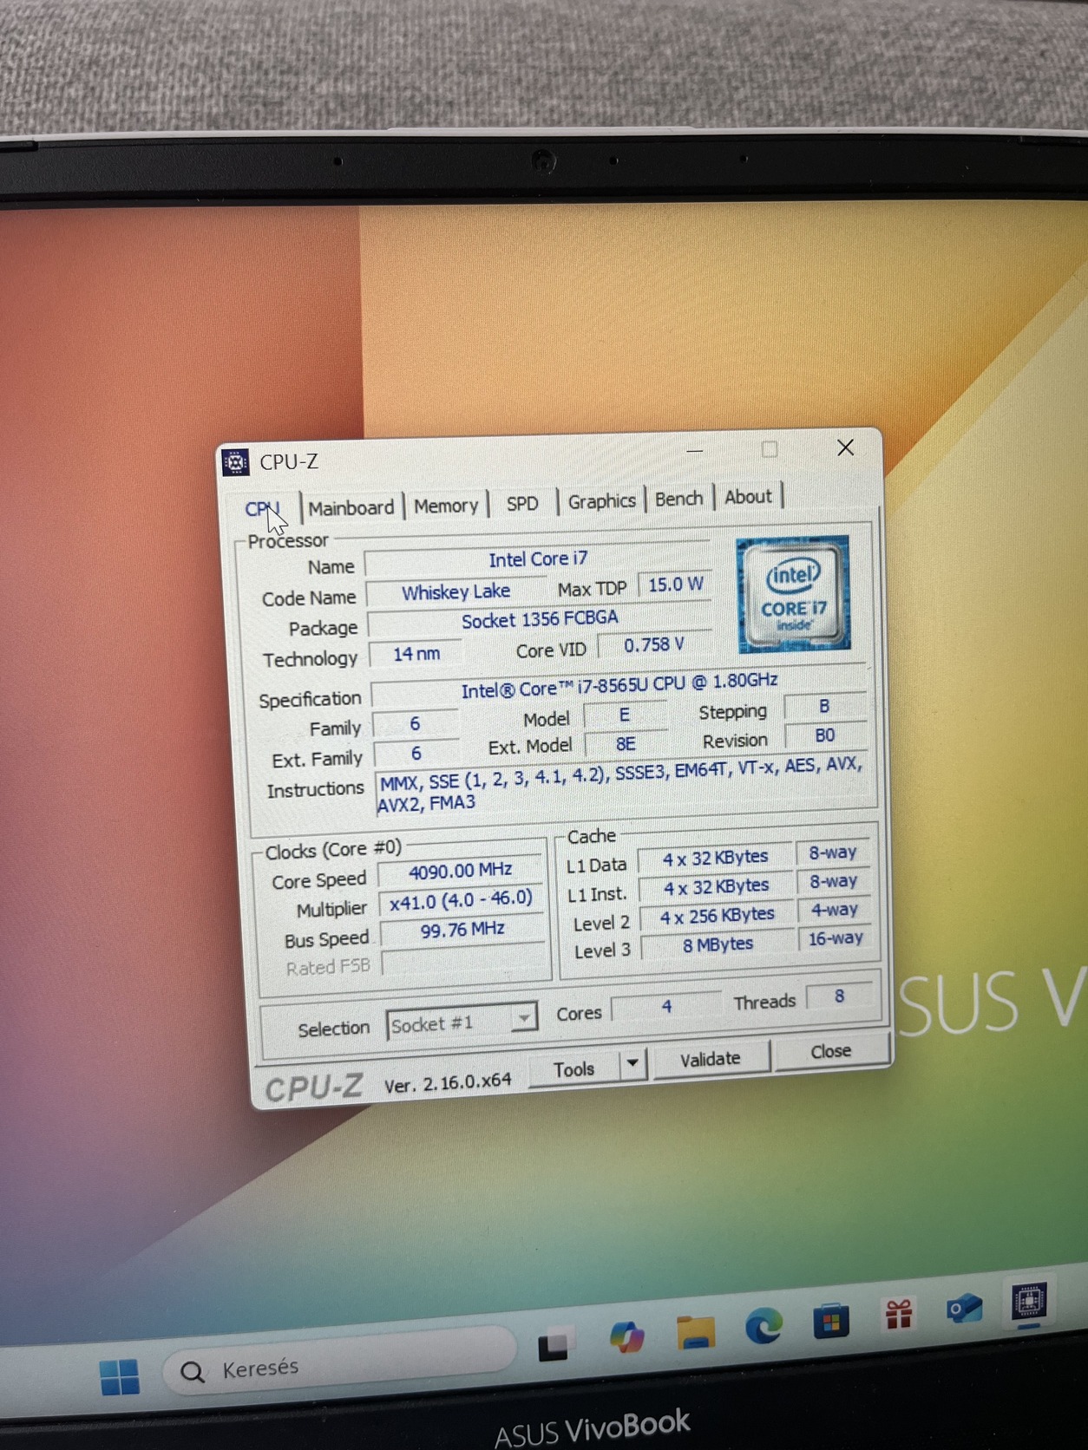The width and height of the screenshot is (1088, 1450).
Task: Expand the Tools dropdown arrow
Action: (x=633, y=1063)
